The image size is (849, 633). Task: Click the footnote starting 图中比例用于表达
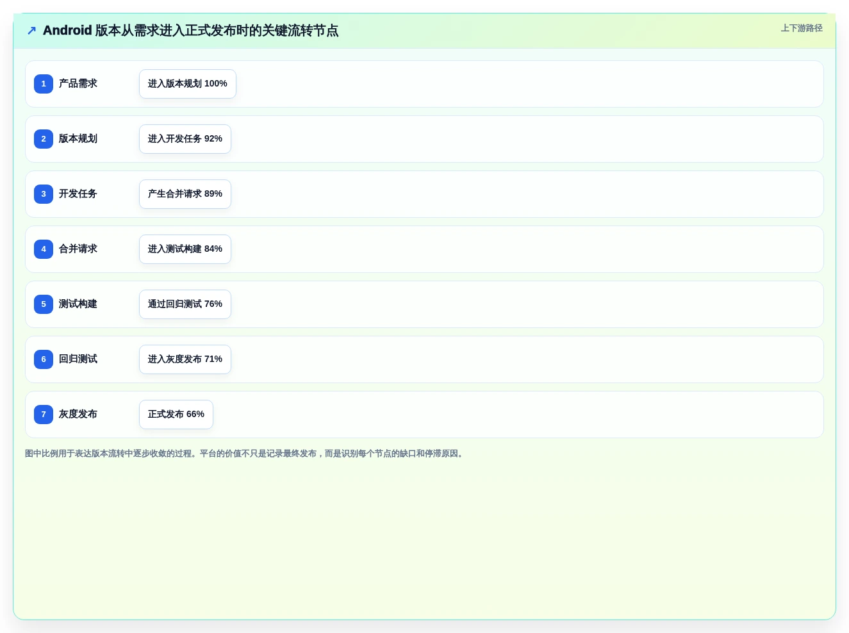coord(245,454)
